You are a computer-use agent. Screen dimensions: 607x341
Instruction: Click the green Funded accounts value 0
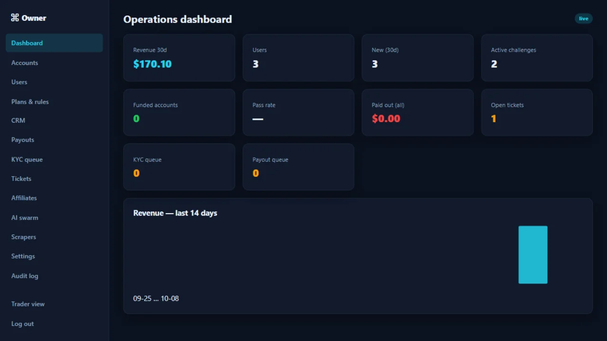pos(137,119)
